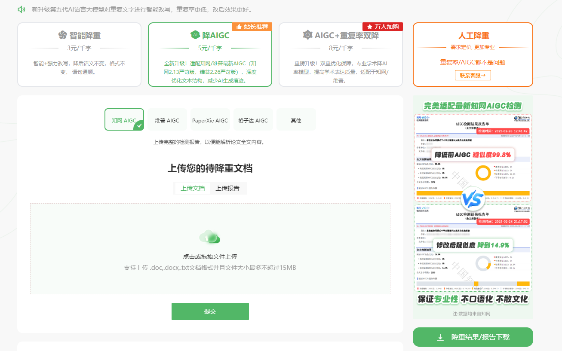Click the green 提交 button

click(x=210, y=311)
